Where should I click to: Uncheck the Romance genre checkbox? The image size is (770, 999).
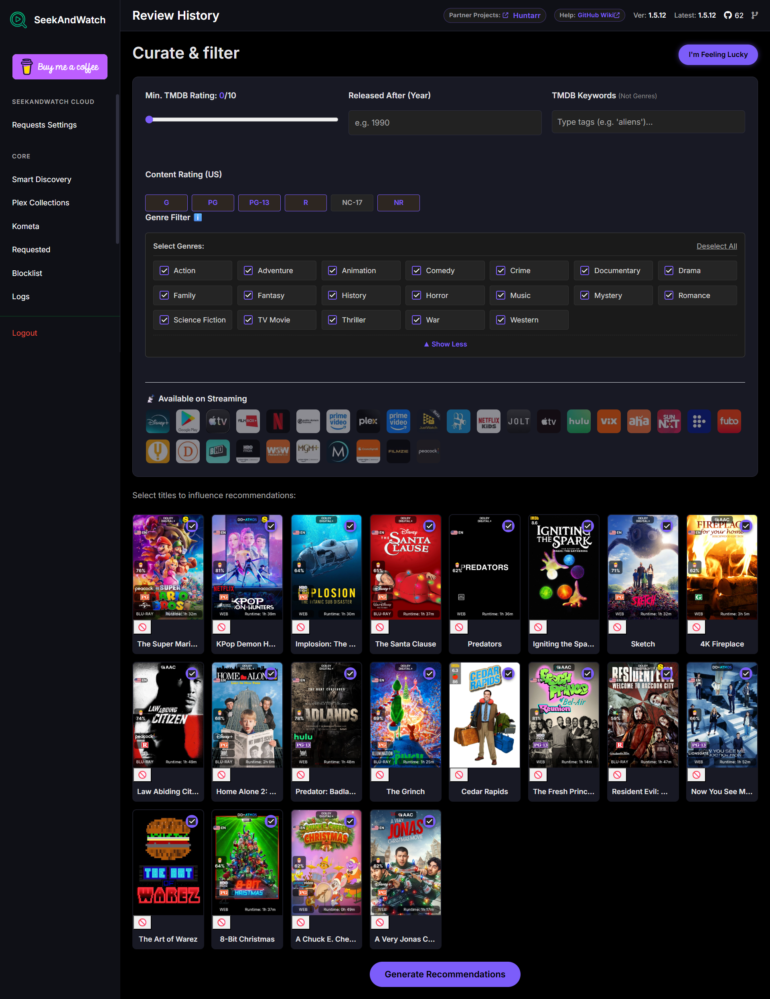click(x=669, y=296)
